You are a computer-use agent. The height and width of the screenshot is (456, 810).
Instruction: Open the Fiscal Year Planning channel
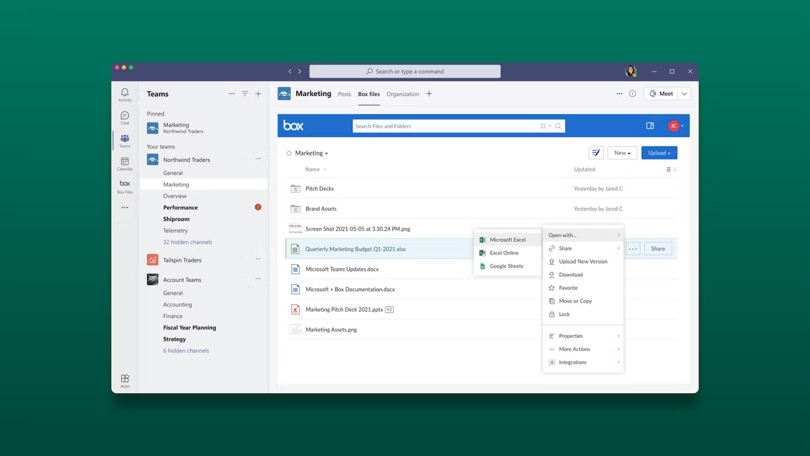click(189, 328)
